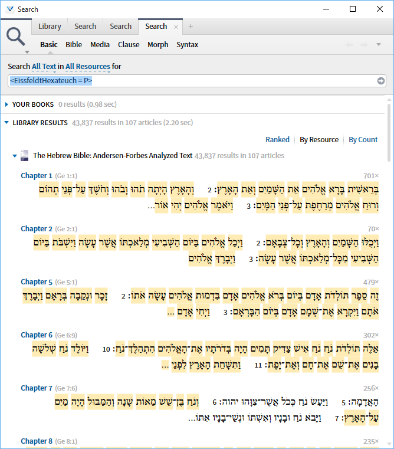Add a new tab with plus icon
Viewport: 394px width, 449px height.
point(191,27)
